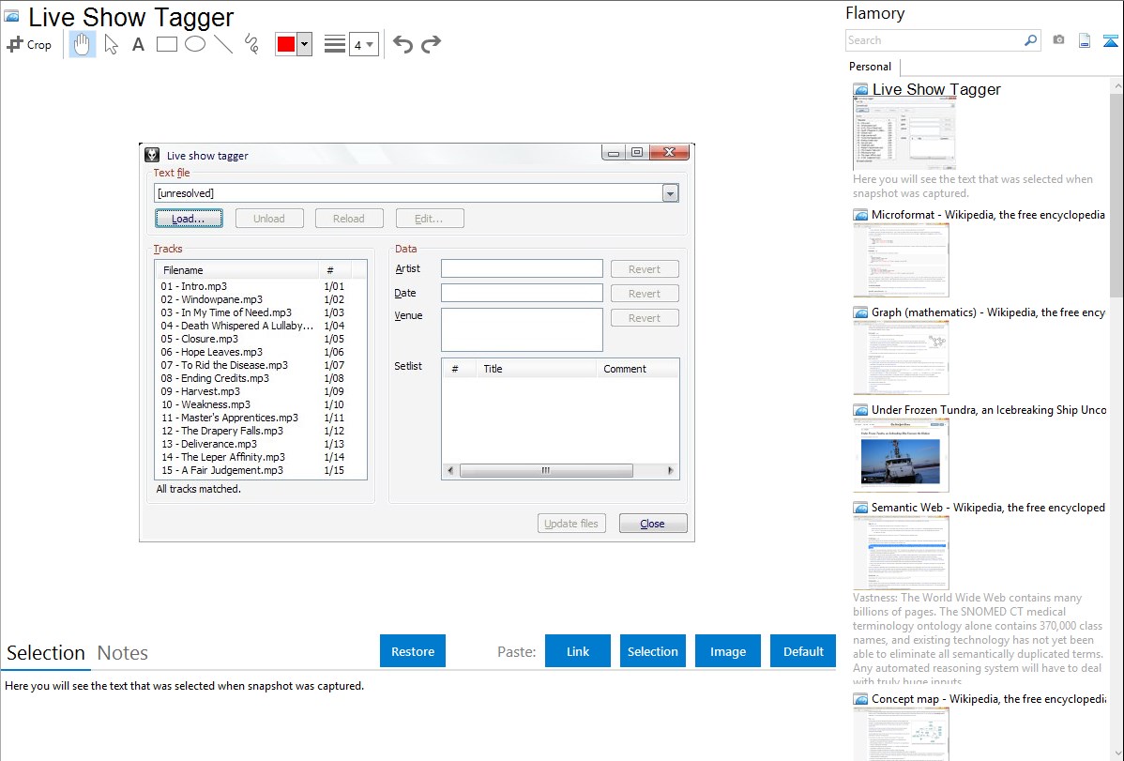Click the camera capture icon

[1058, 40]
